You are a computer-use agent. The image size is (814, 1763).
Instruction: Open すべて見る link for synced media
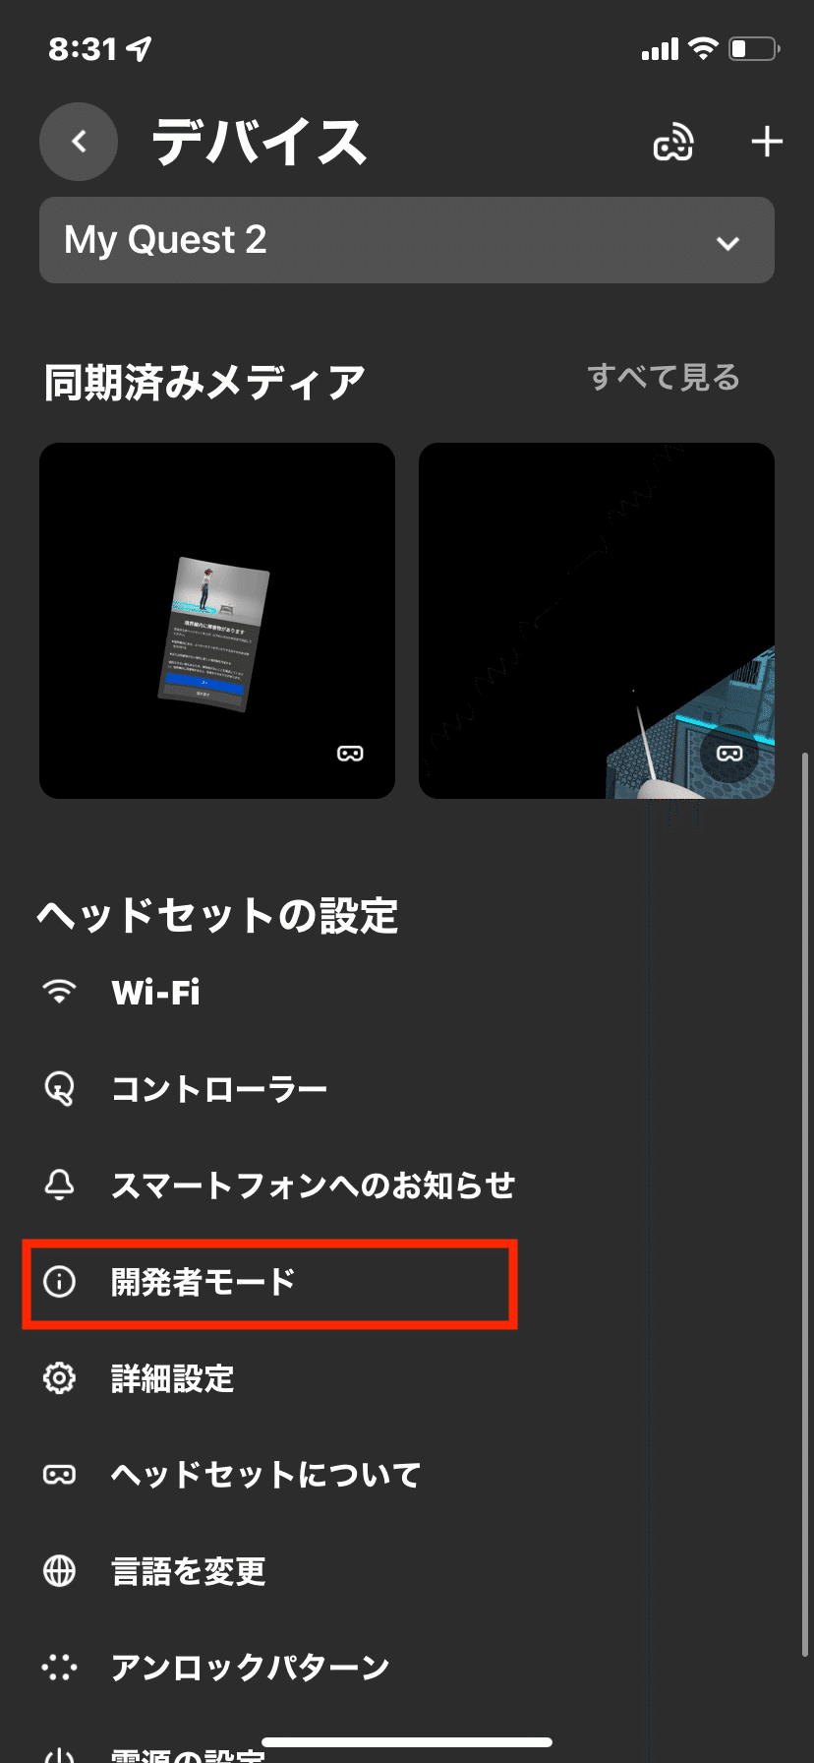664,377
